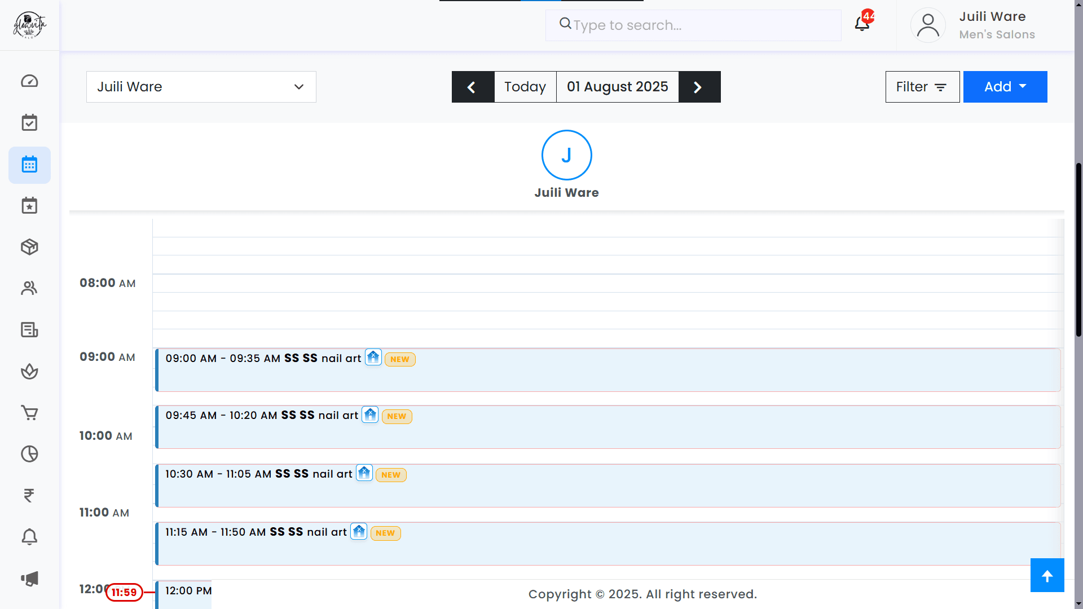Go to next day arrow
Screen dimensions: 1083x609
point(699,87)
